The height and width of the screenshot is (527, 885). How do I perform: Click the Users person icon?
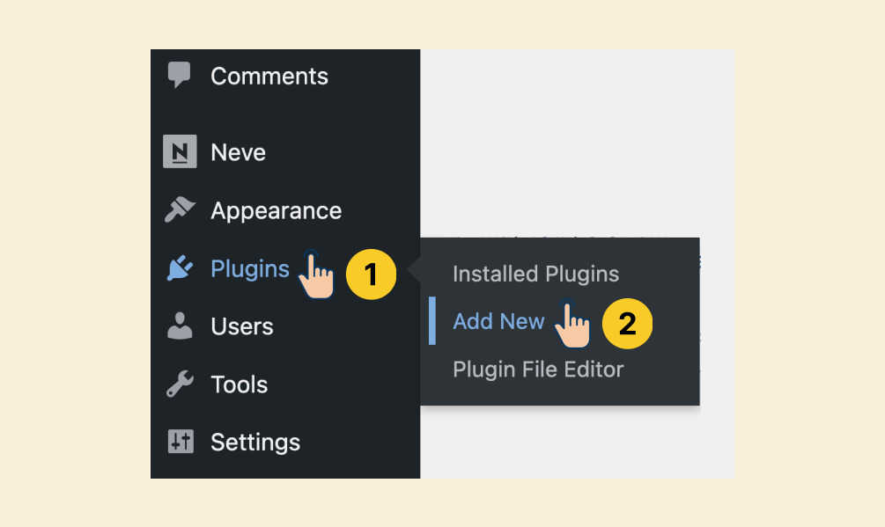click(x=180, y=326)
